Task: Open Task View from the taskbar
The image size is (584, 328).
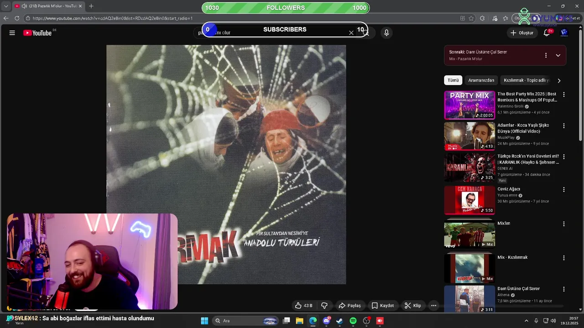Action: tap(287, 321)
